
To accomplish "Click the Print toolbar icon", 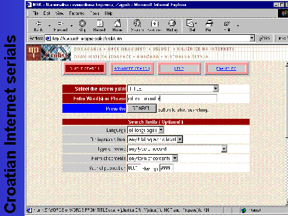I will pos(209,26).
